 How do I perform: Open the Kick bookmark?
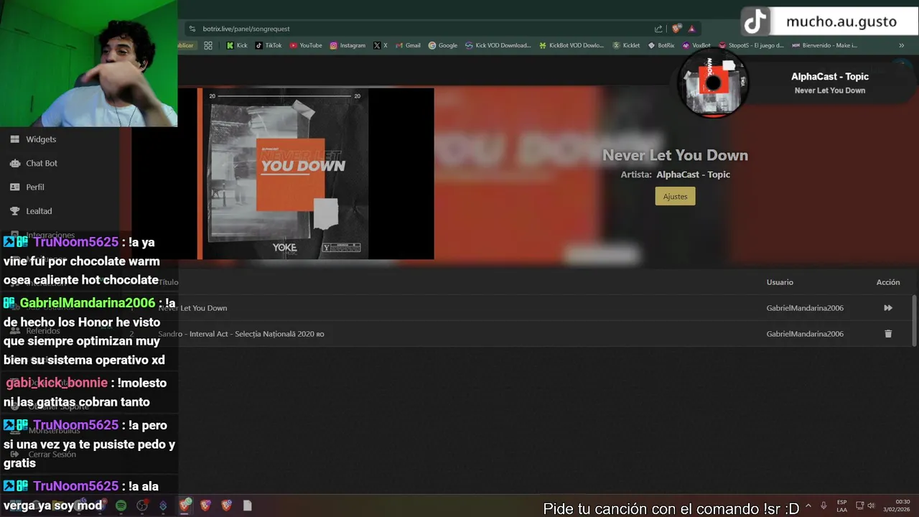(x=237, y=45)
